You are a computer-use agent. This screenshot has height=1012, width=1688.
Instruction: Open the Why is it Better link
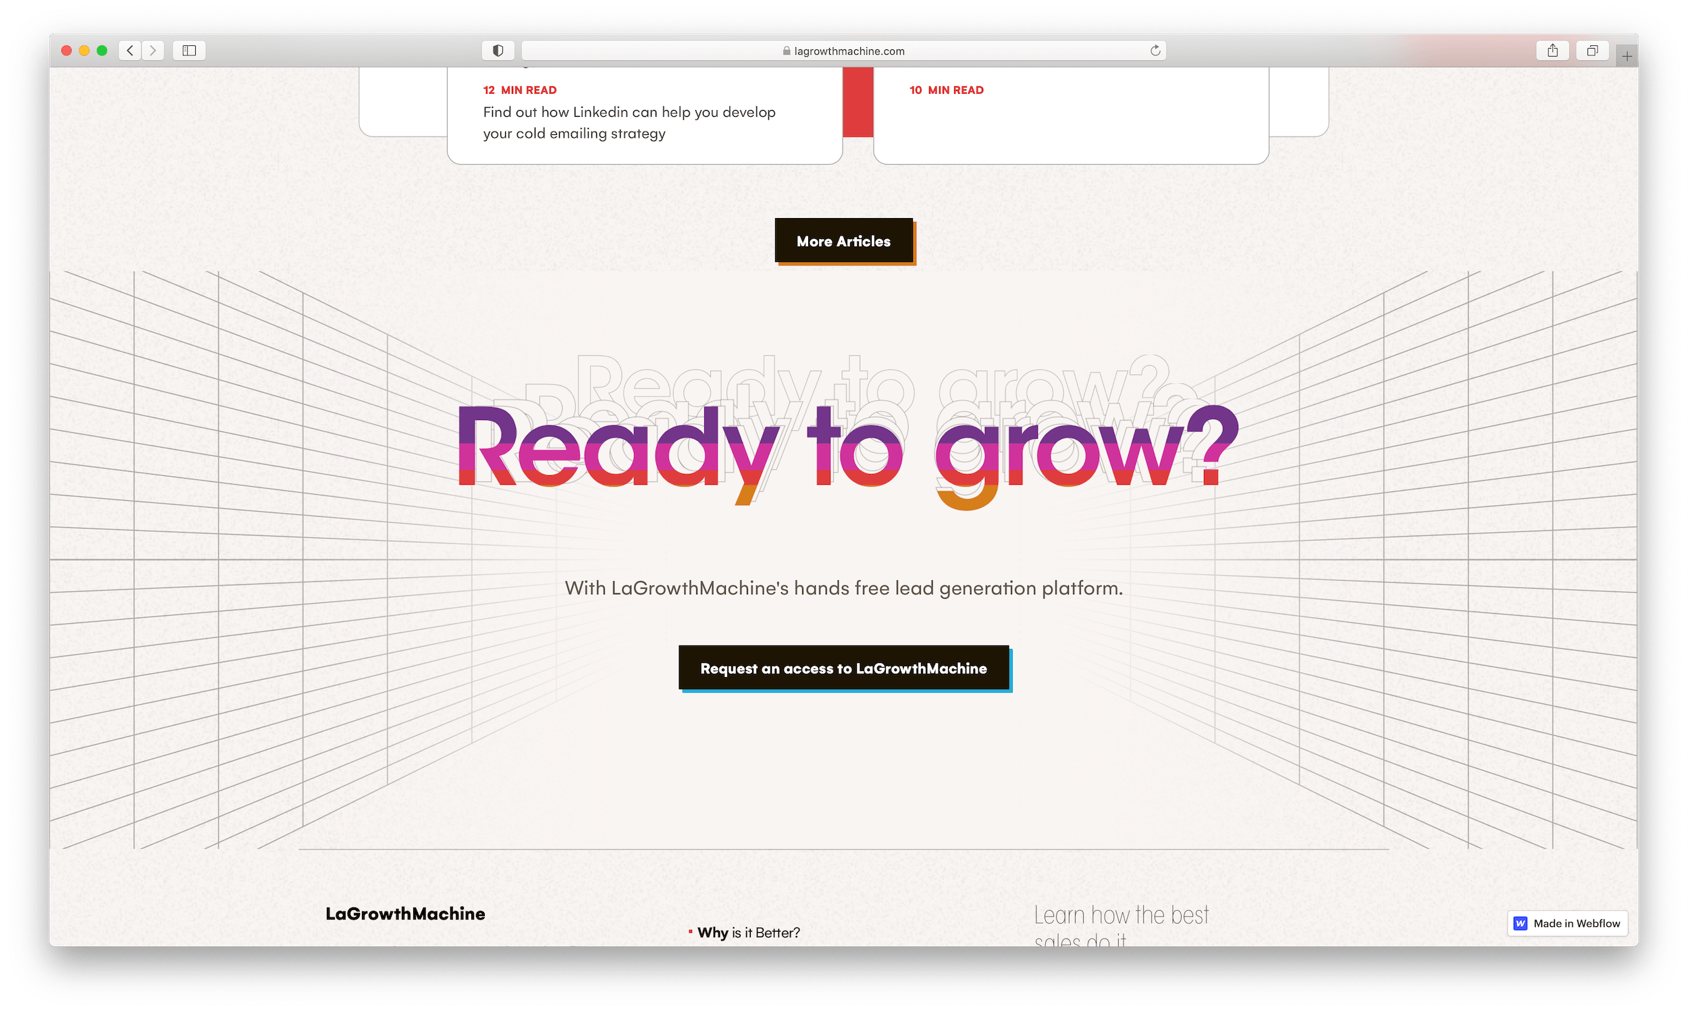point(748,932)
